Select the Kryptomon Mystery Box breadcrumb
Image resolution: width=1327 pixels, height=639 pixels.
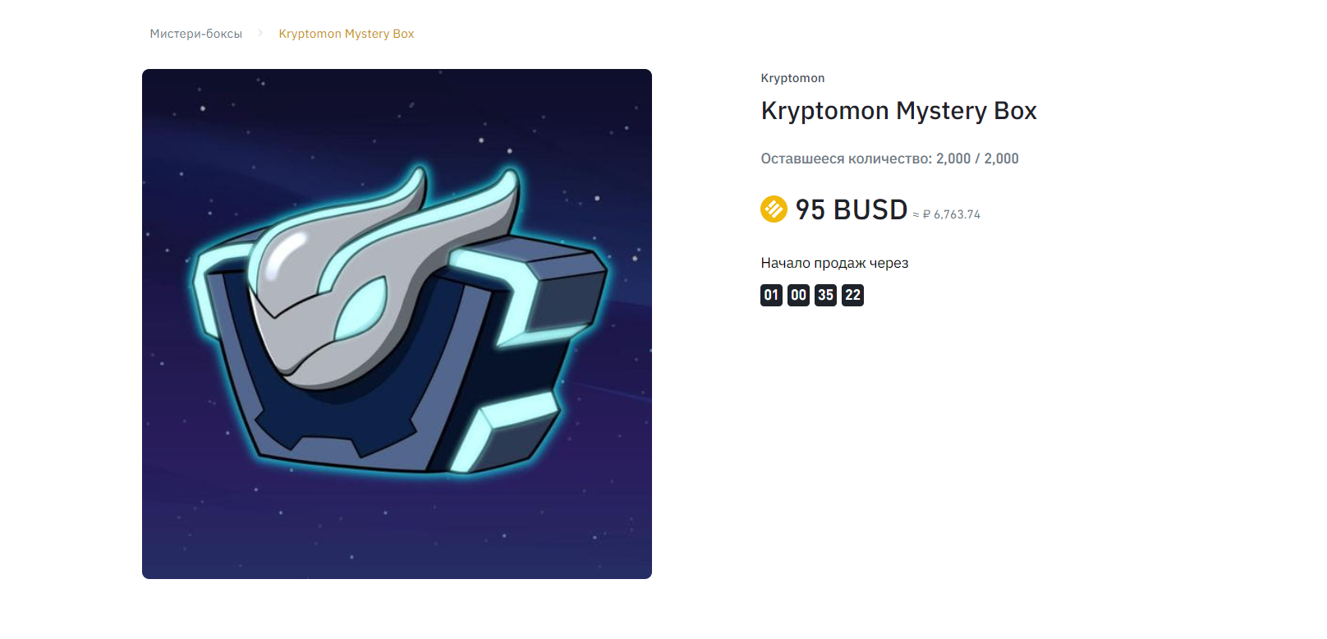[x=346, y=34]
